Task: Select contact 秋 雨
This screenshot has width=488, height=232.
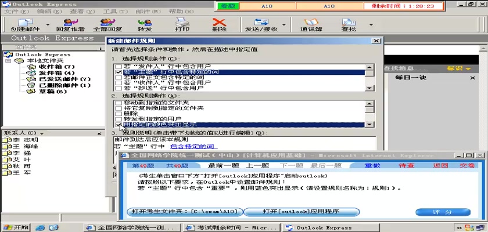Action: pyautogui.click(x=21, y=166)
